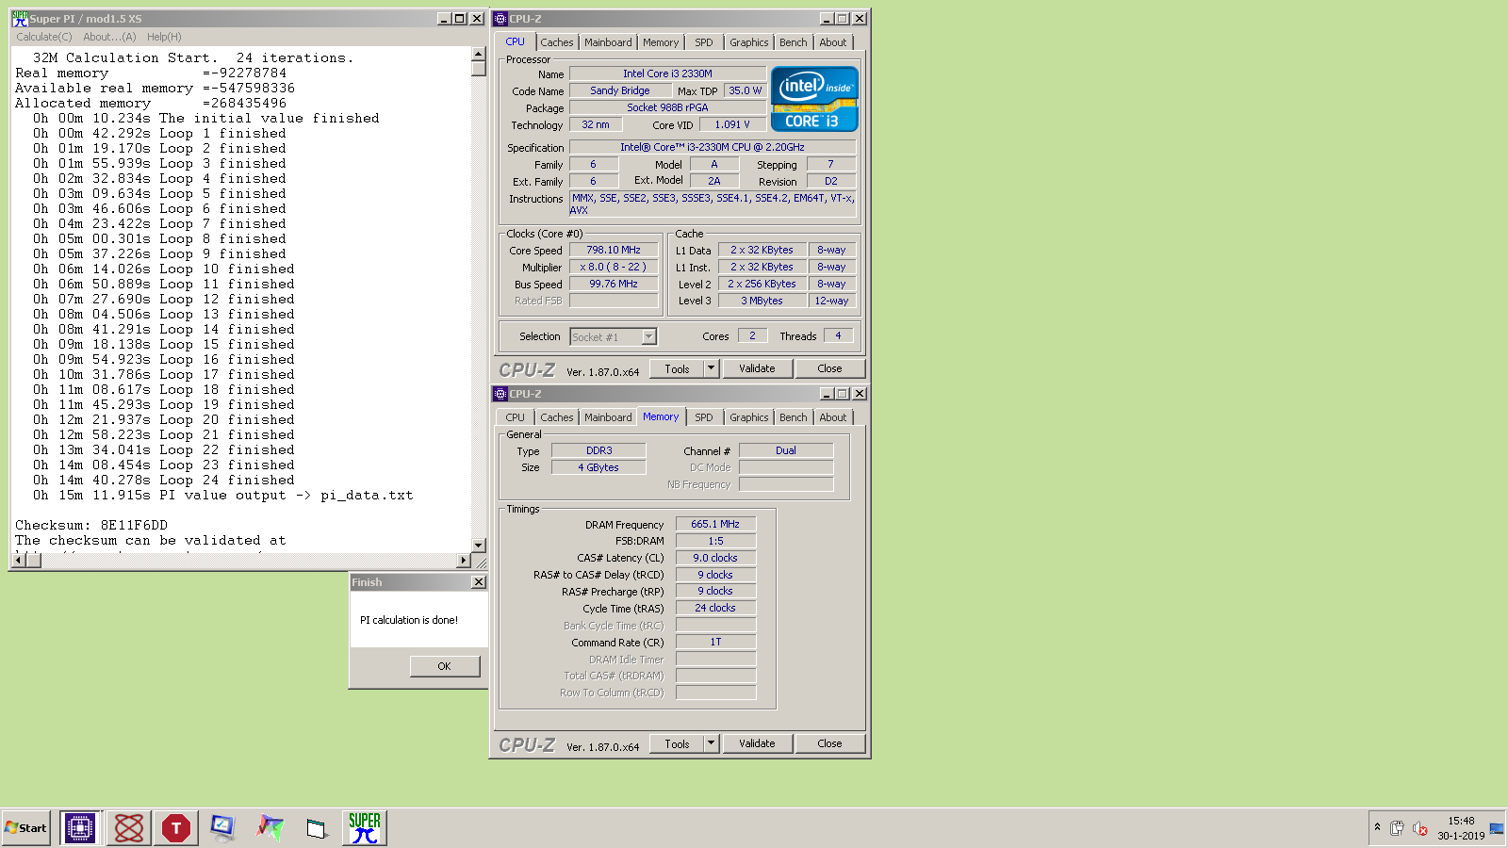Click the Super PI title bar icon
1508x848 pixels.
tap(20, 19)
